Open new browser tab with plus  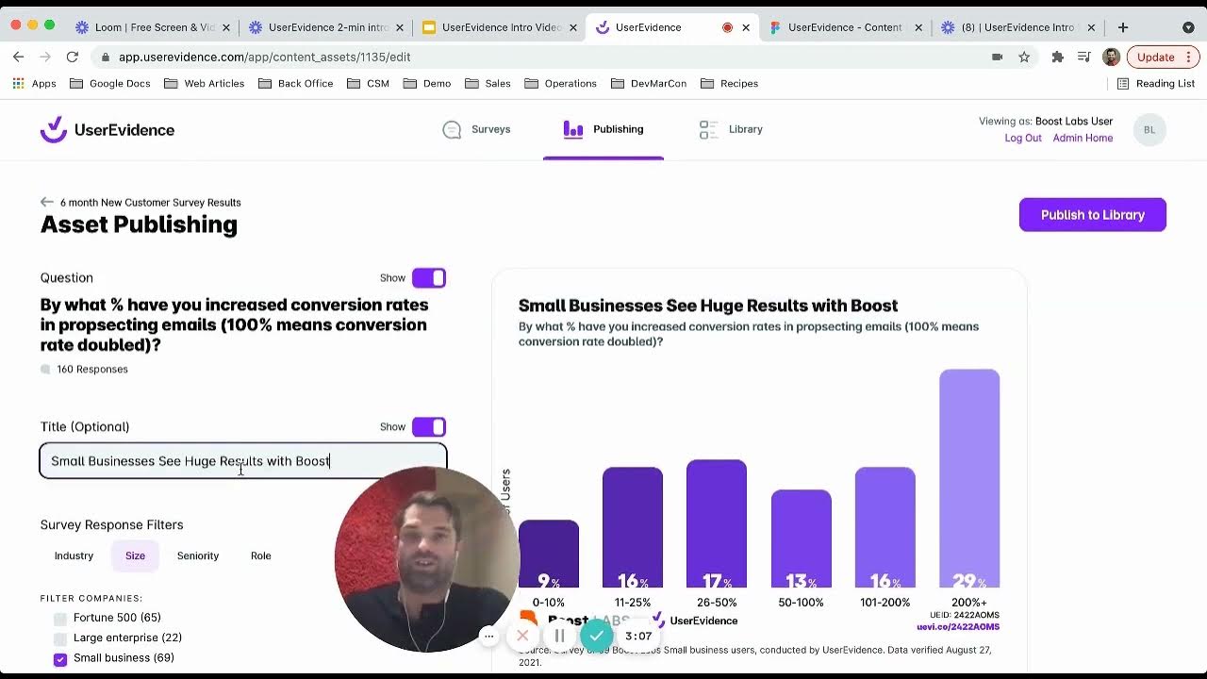tap(1123, 27)
